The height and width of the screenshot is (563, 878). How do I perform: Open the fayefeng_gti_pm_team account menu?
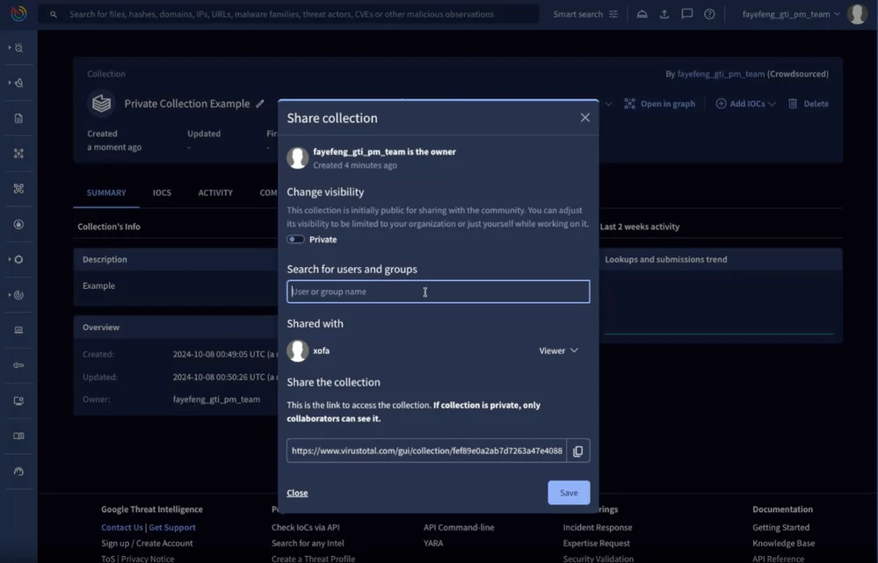pyautogui.click(x=791, y=14)
